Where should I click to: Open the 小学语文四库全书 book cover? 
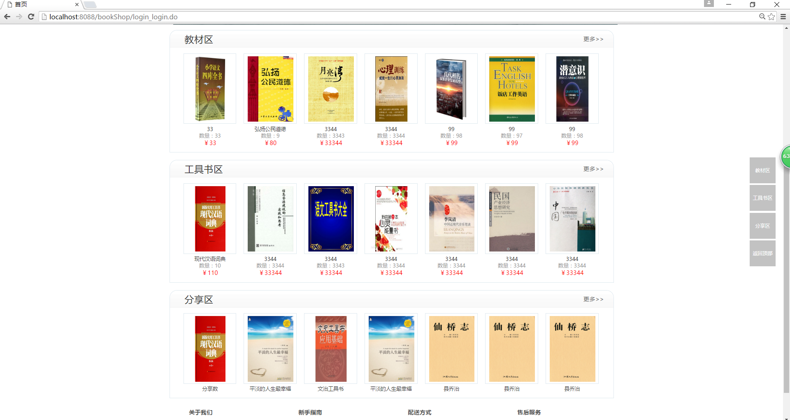(x=210, y=89)
